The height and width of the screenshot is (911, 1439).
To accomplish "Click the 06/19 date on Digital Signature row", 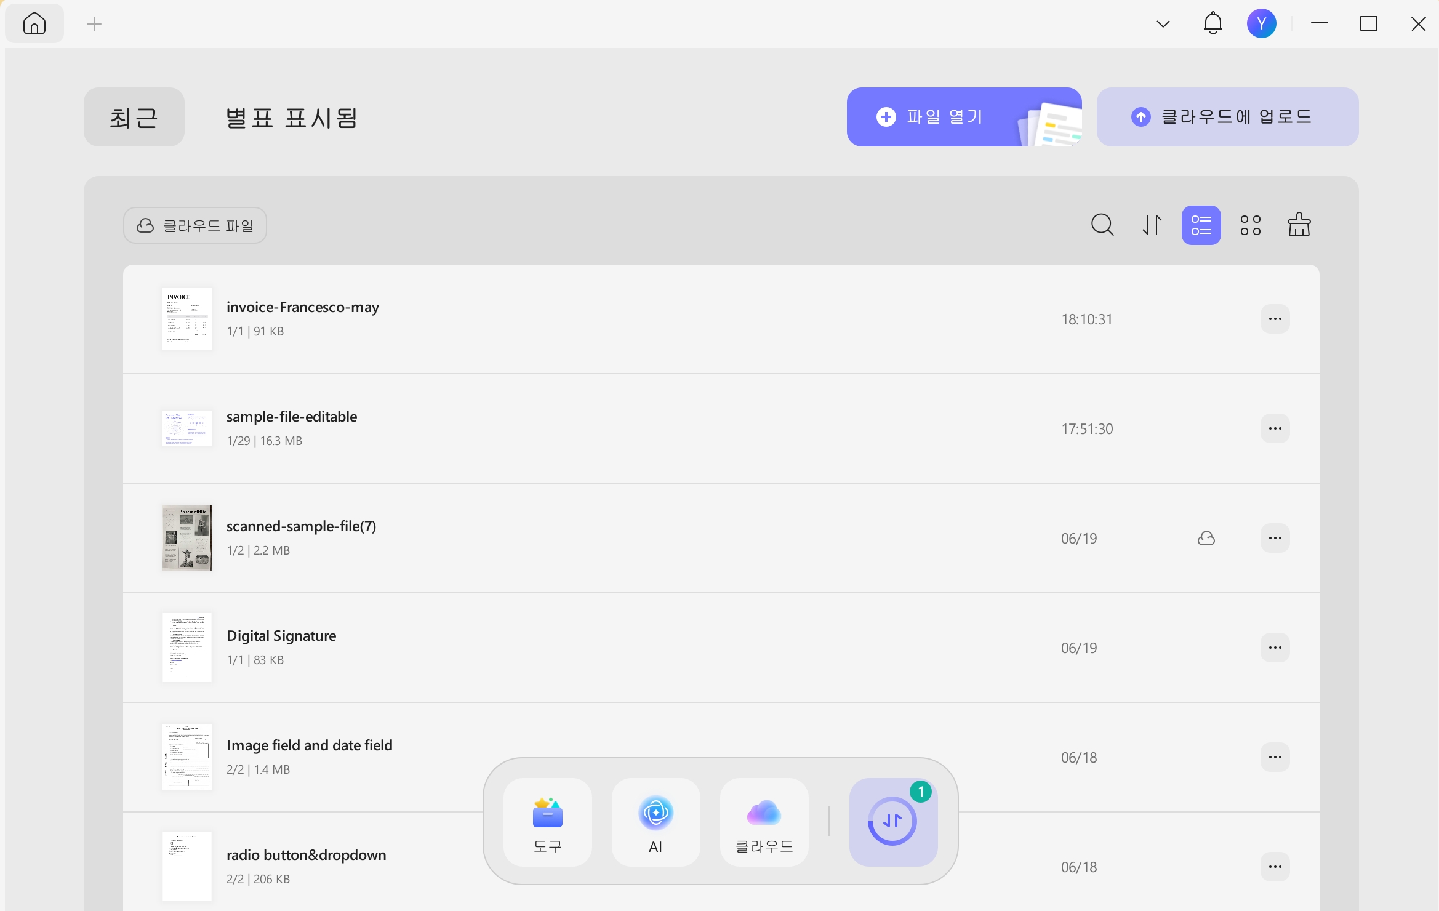I will click(1079, 648).
